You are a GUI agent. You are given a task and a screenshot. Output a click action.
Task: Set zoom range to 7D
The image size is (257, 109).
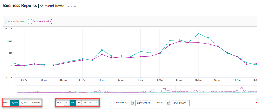[67, 103]
